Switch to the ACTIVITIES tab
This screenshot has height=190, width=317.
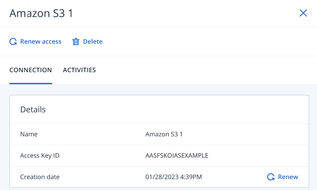(x=79, y=70)
